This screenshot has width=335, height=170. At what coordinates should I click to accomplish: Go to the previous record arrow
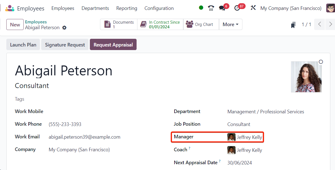tap(320, 24)
